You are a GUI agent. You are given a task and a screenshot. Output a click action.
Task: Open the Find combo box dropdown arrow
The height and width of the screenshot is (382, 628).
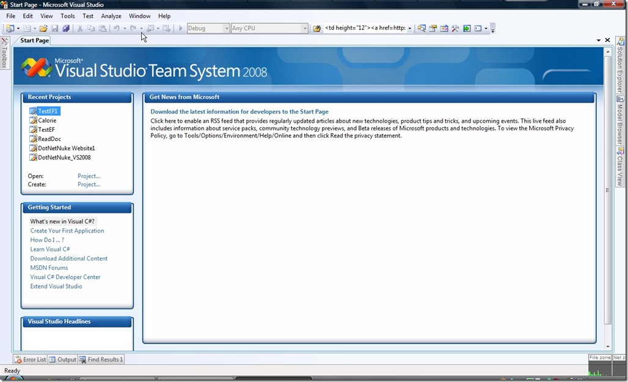(x=410, y=29)
